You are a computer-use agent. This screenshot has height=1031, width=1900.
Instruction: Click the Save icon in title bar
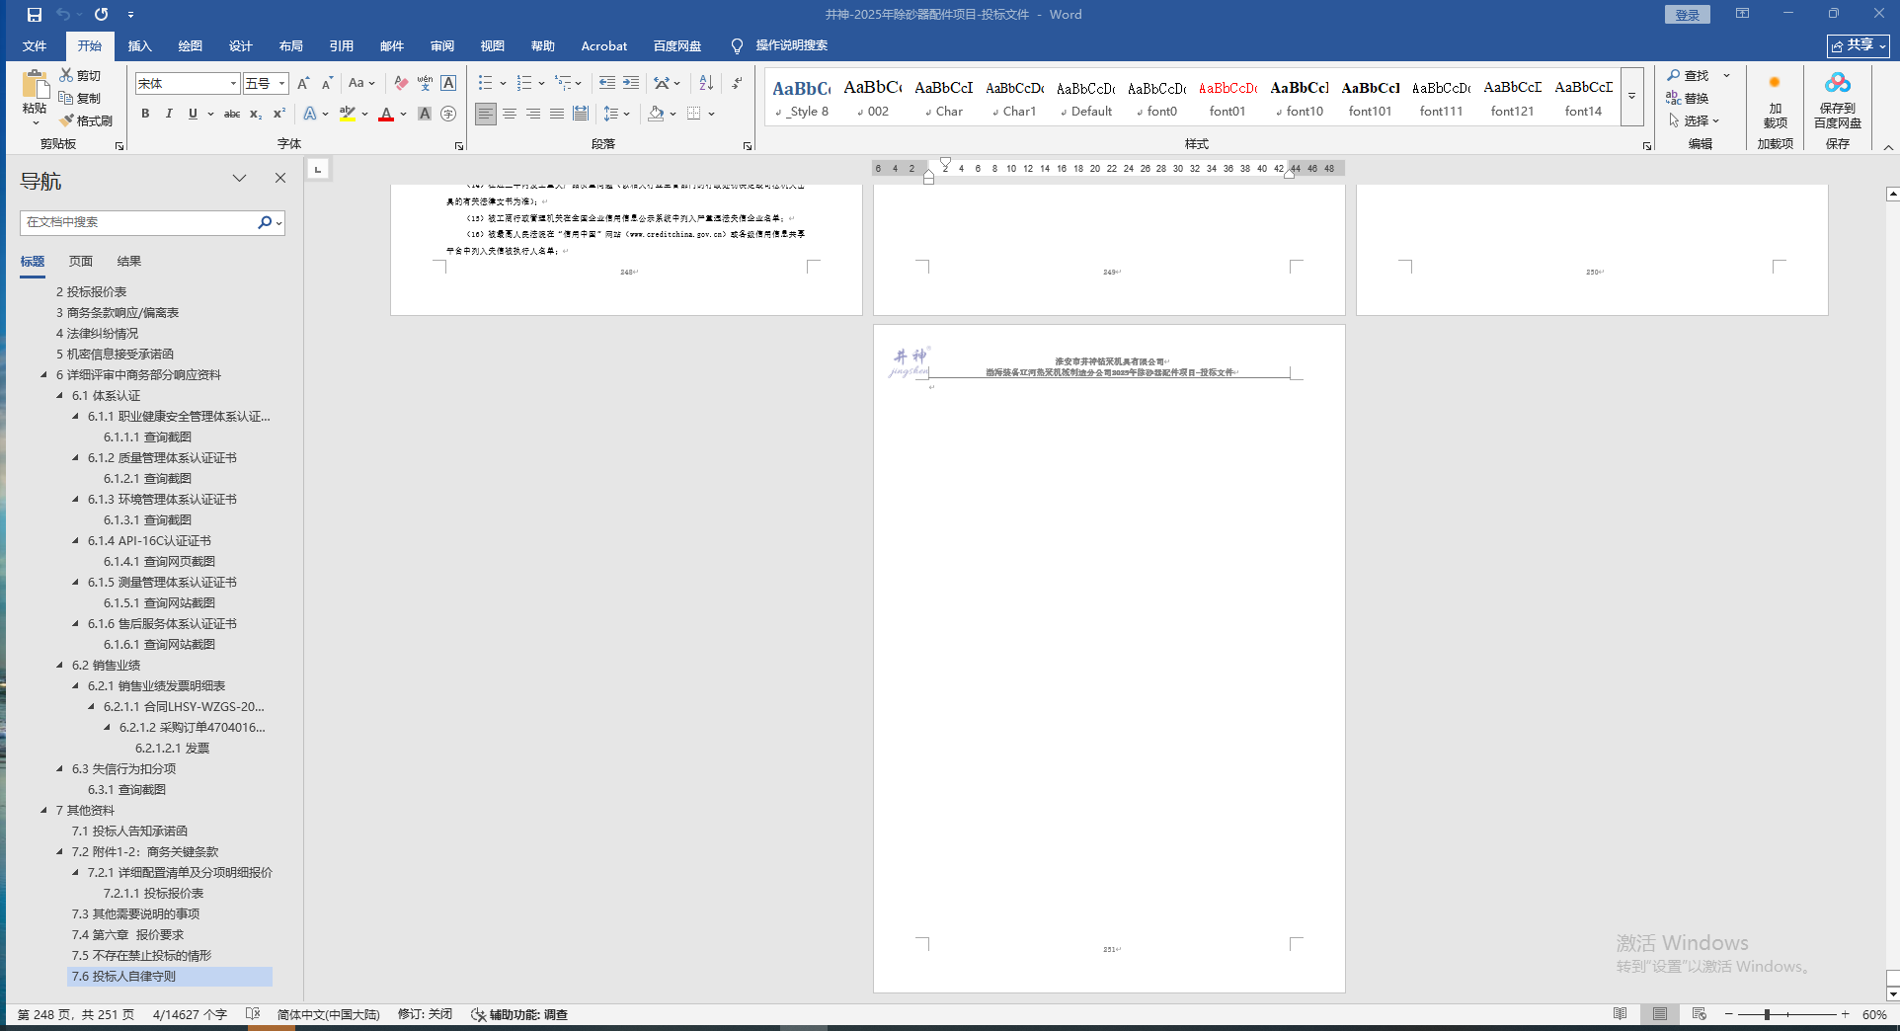point(35,15)
